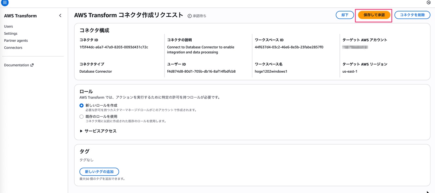This screenshot has height=193, width=435.
Task: Open Partner agents in the sidebar
Action: (x=16, y=41)
